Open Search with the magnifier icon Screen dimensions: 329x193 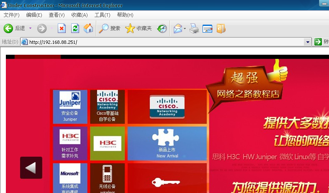click(103, 28)
